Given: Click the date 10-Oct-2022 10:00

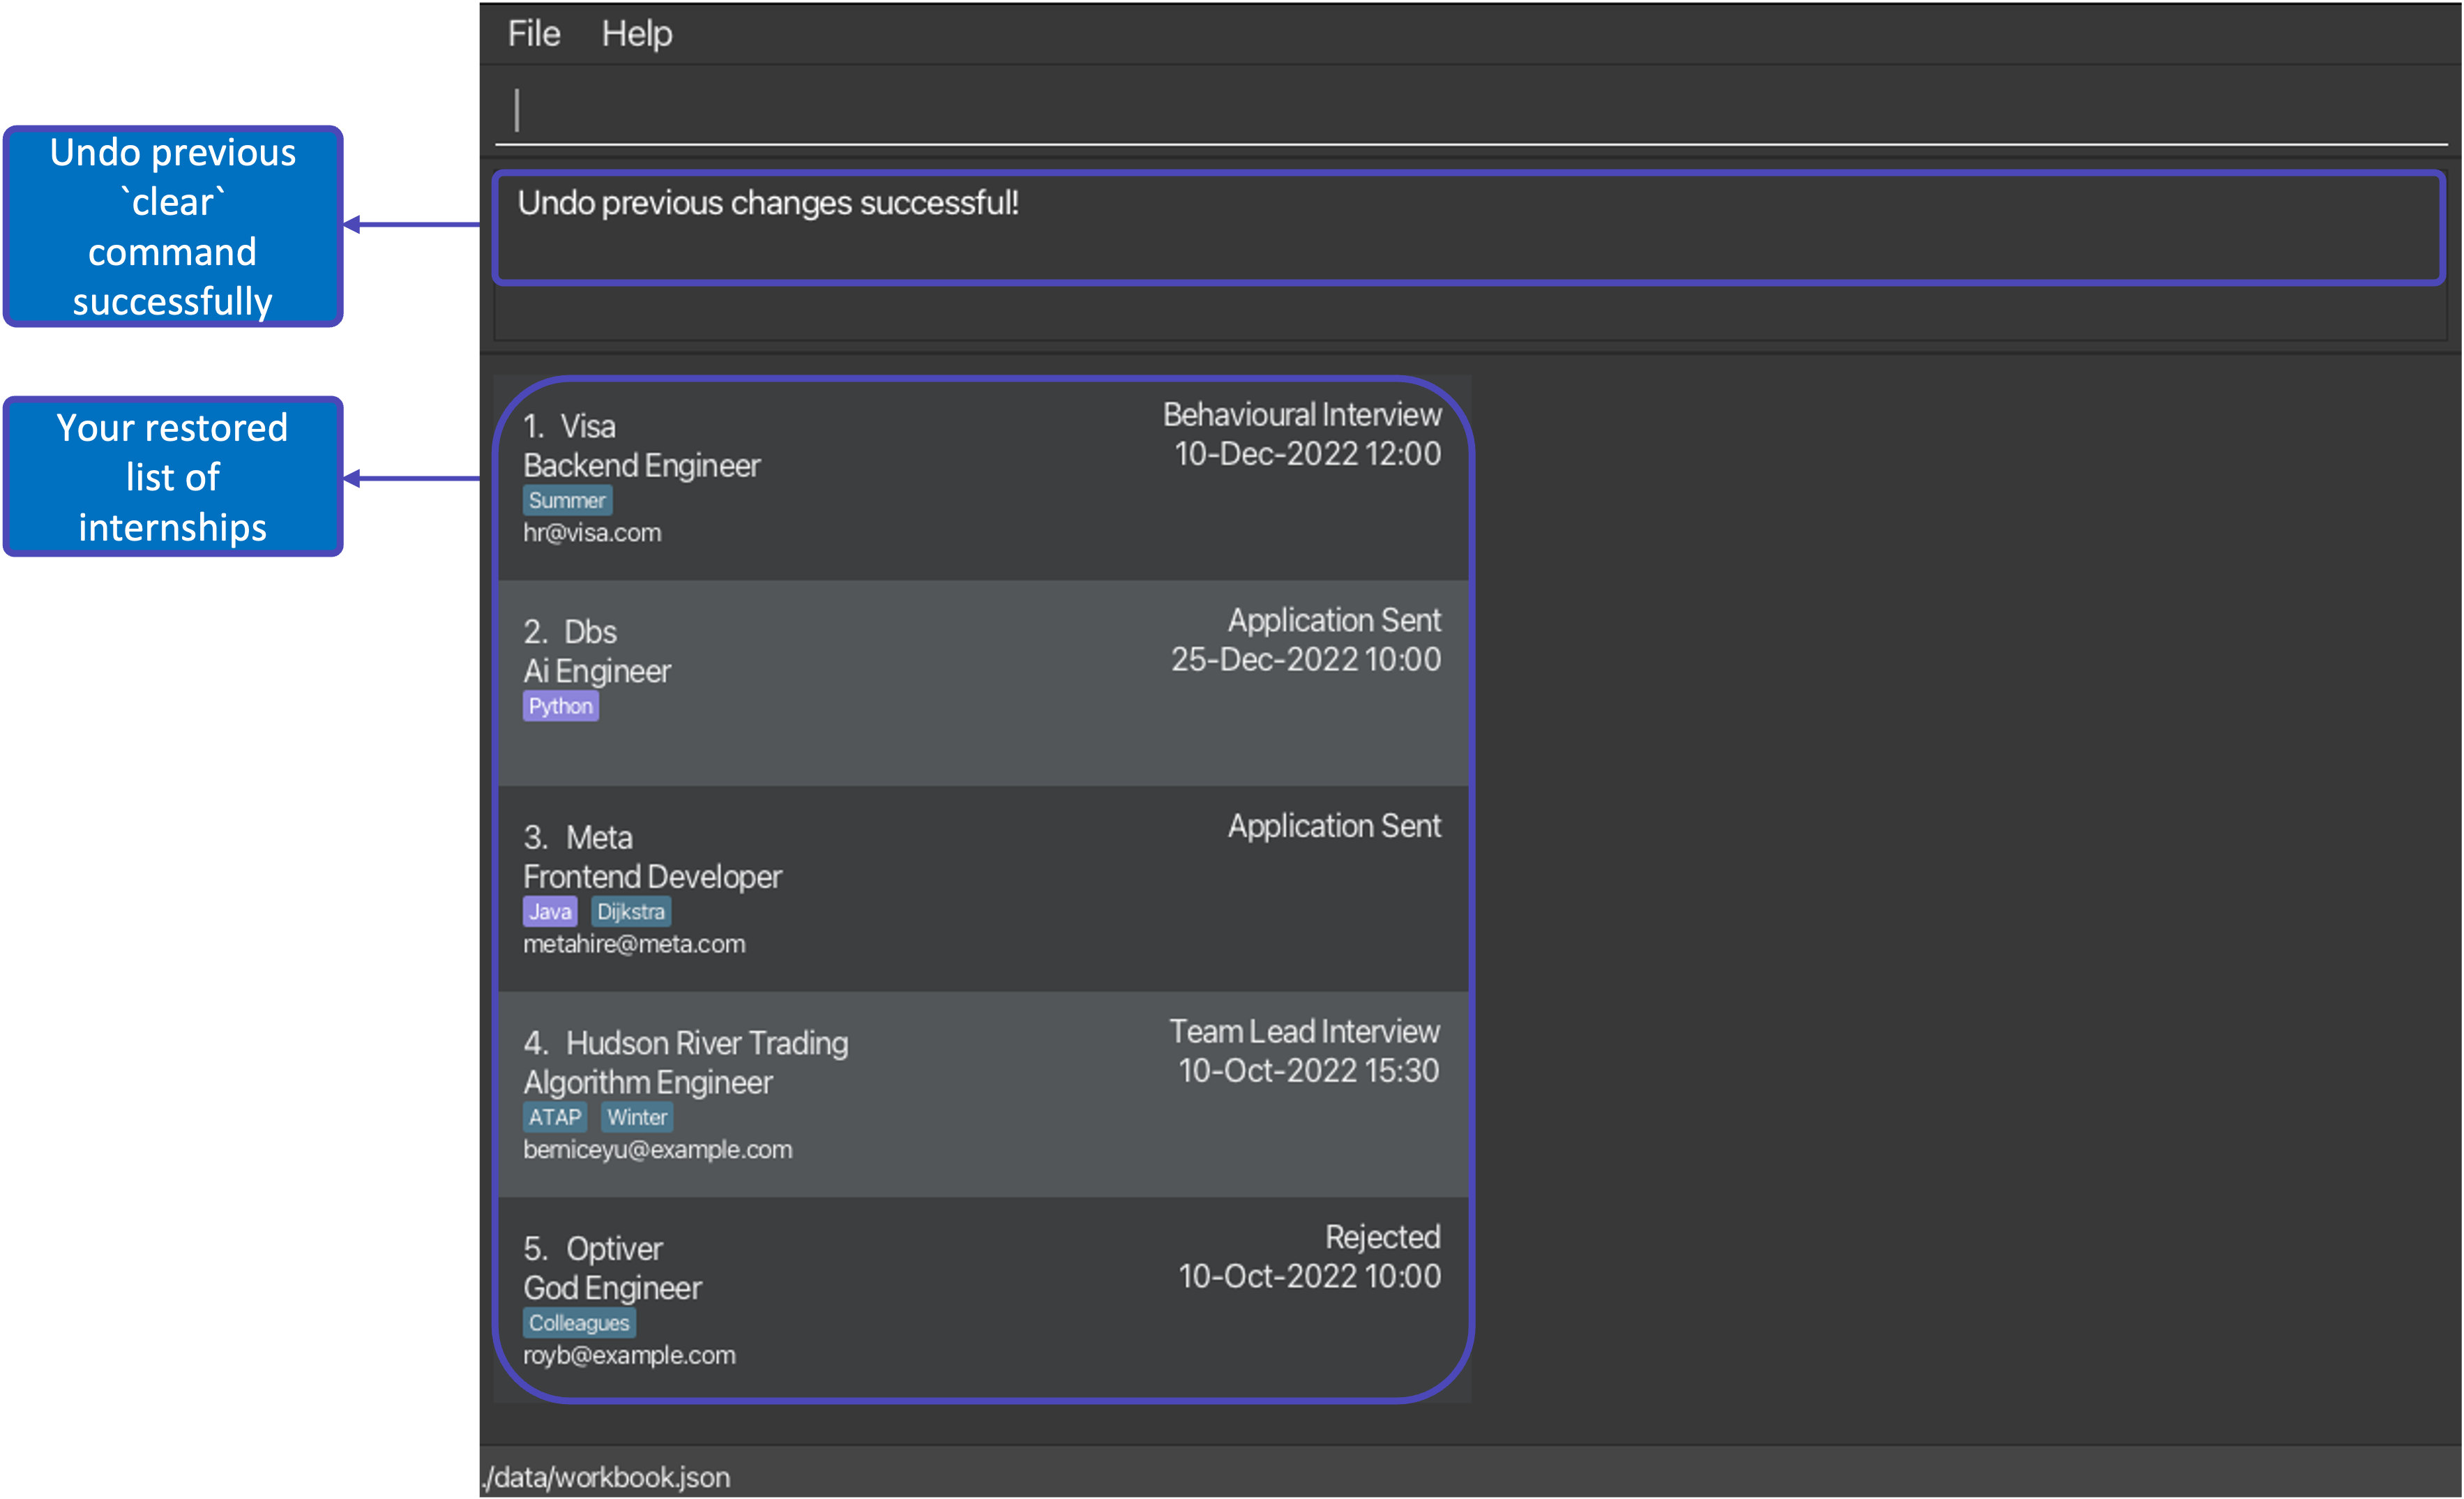Looking at the screenshot, I should click(x=1309, y=1277).
